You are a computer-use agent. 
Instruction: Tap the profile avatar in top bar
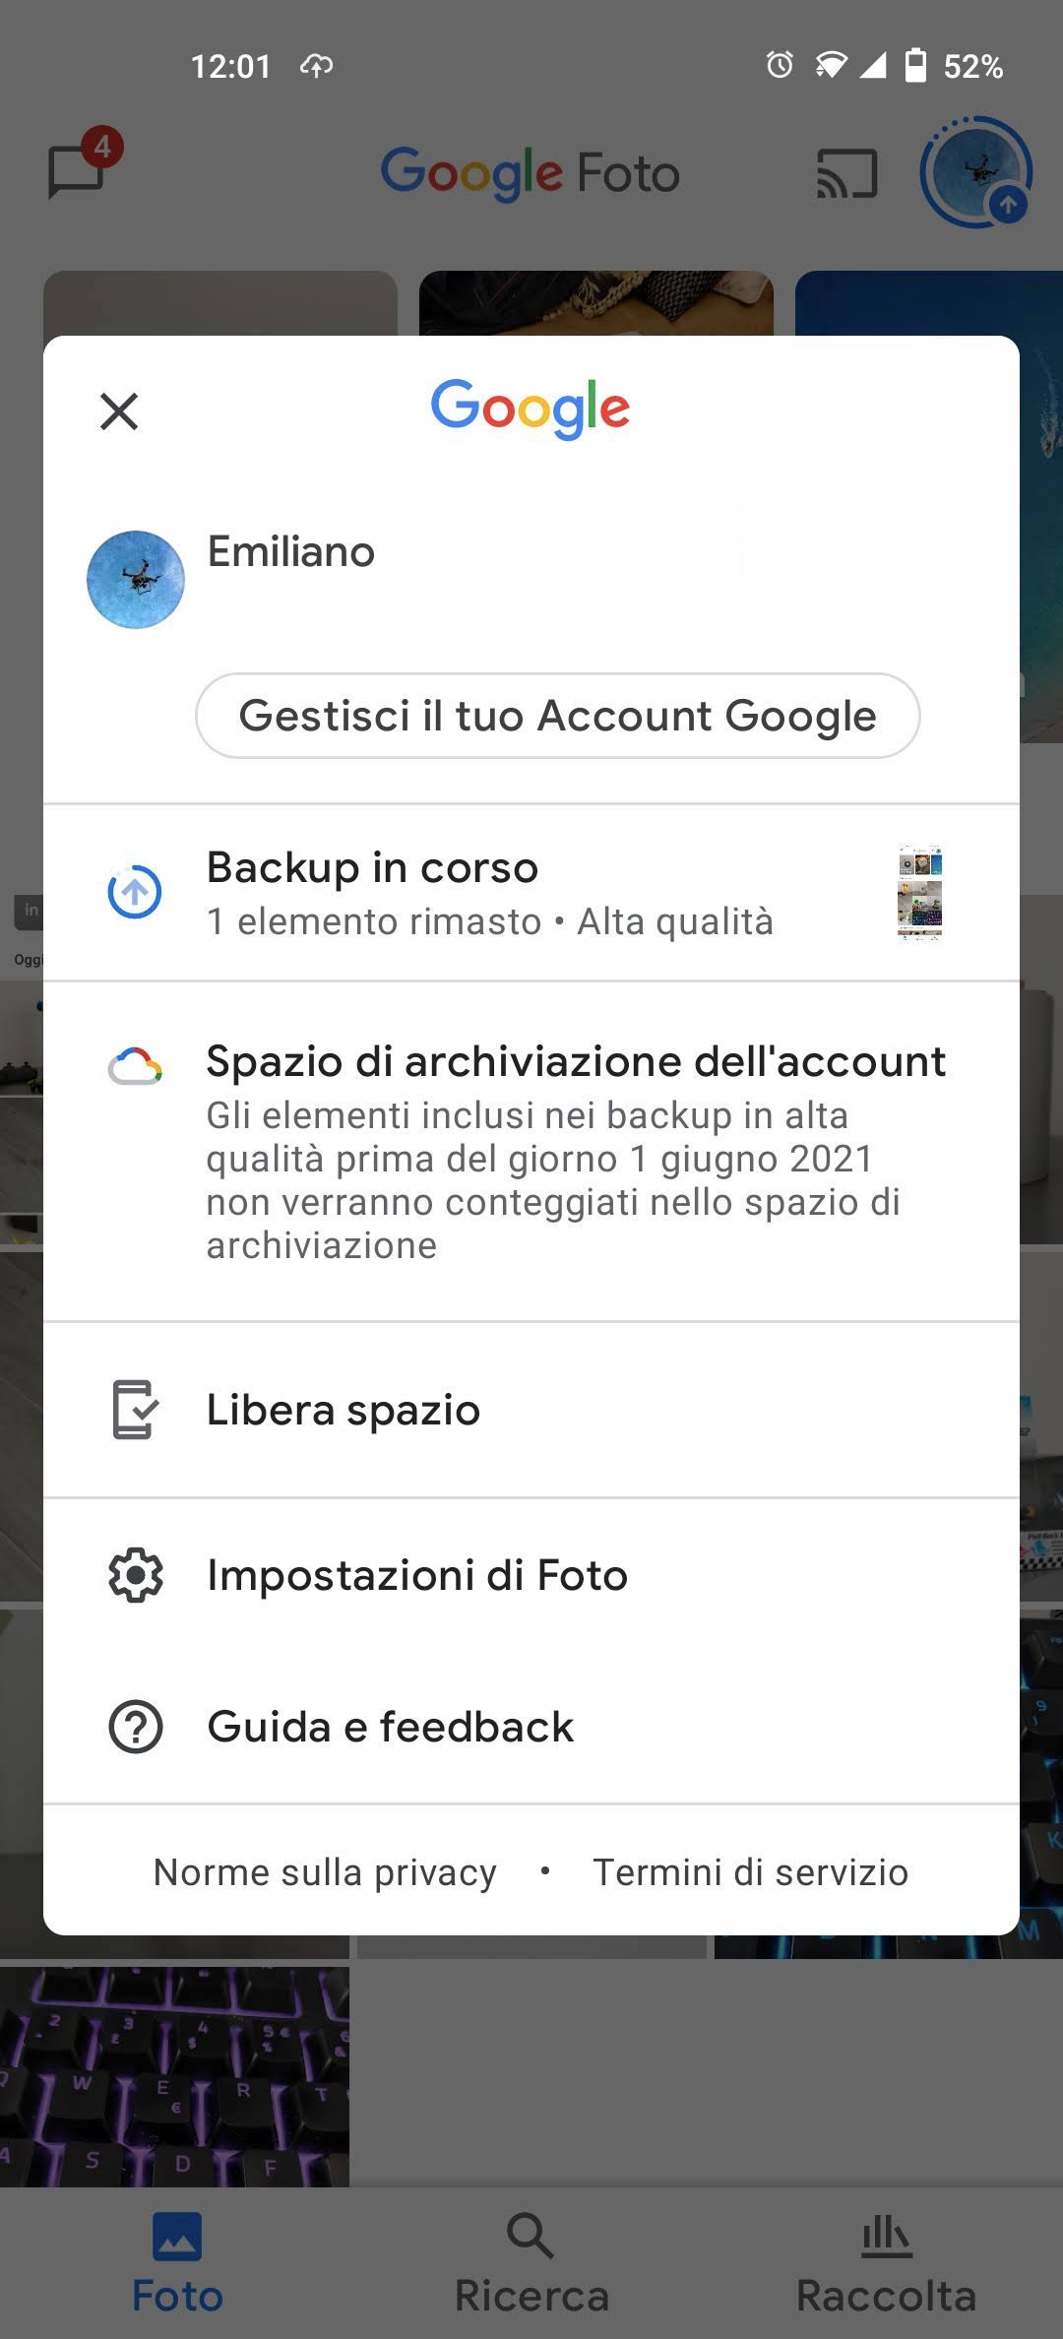(974, 172)
